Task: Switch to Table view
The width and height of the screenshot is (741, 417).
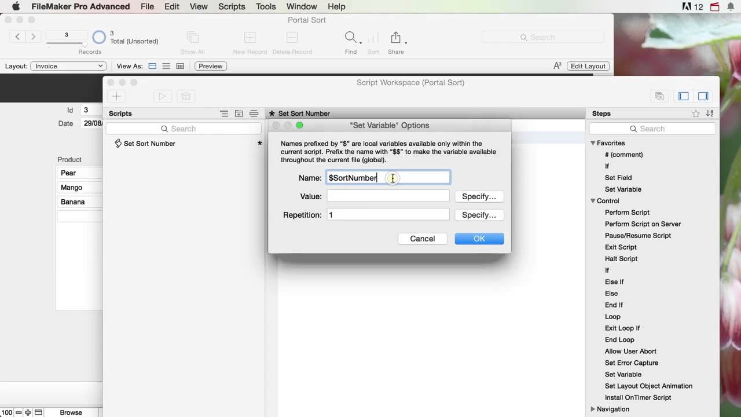Action: [180, 66]
